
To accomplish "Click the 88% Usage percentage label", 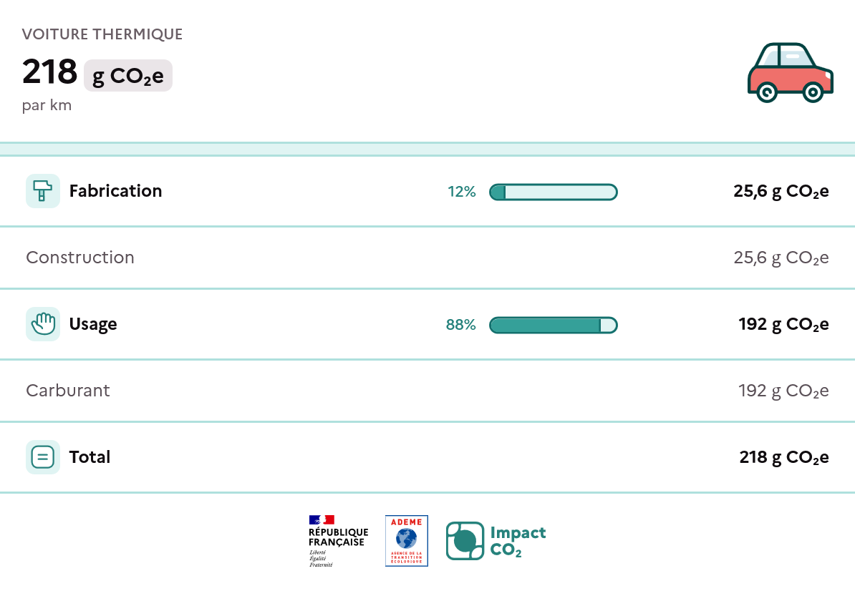I will 460,325.
